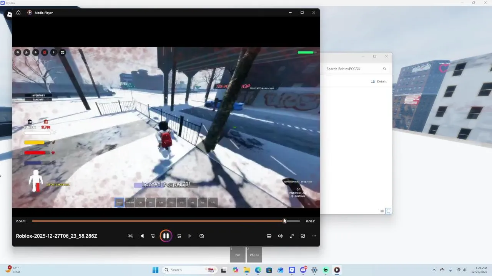This screenshot has width=492, height=276.
Task: Close the File Explorer window
Action: point(386,56)
